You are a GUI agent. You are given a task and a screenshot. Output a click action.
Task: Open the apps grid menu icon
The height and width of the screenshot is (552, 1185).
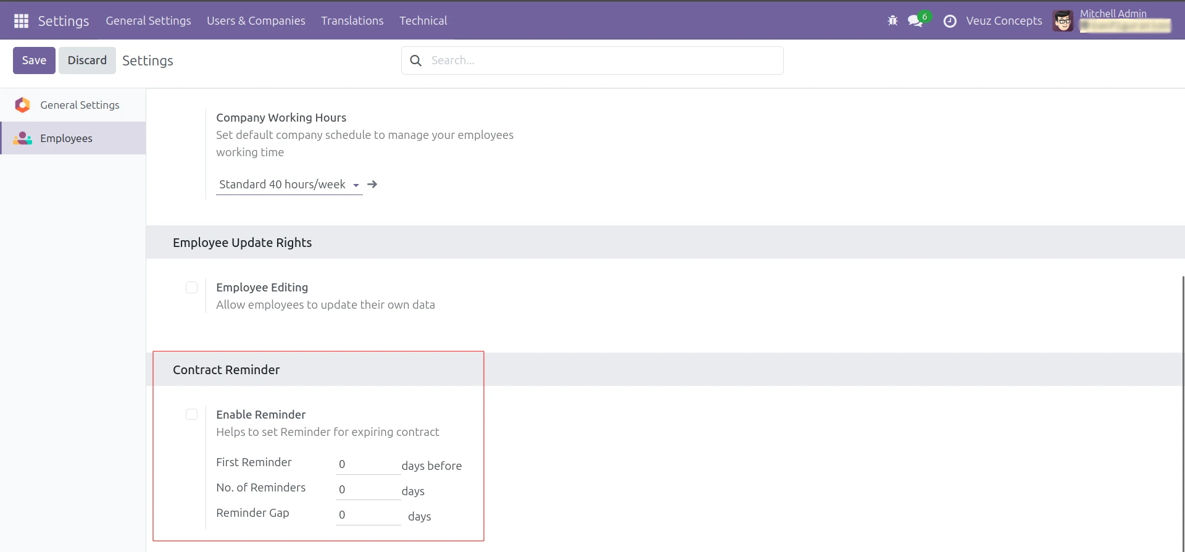(21, 21)
